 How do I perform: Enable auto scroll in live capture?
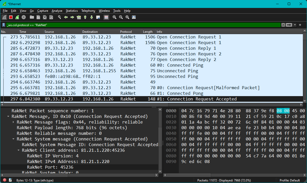[98, 17]
